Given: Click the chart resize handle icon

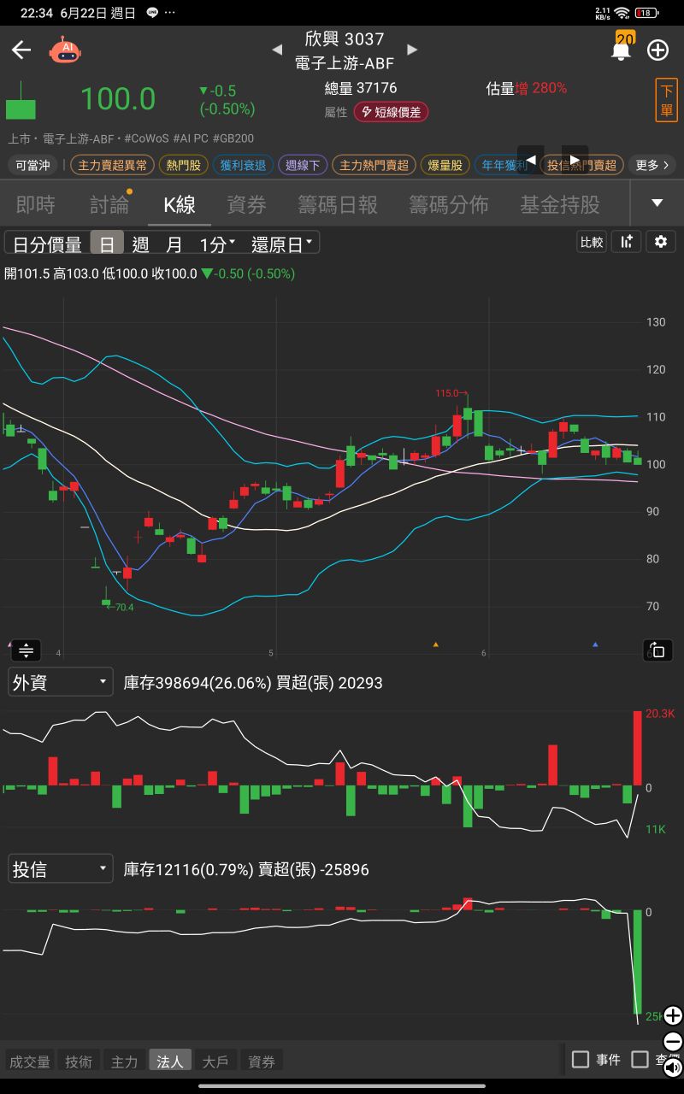Looking at the screenshot, I should pos(26,650).
